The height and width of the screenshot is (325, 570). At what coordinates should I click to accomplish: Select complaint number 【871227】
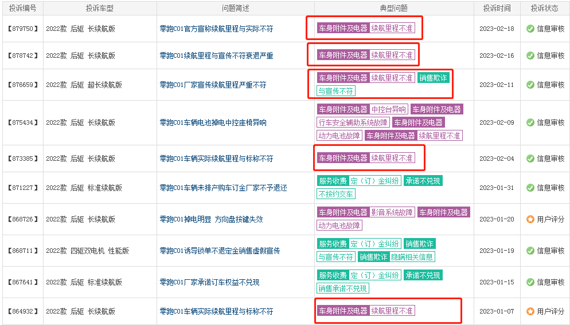coord(22,188)
